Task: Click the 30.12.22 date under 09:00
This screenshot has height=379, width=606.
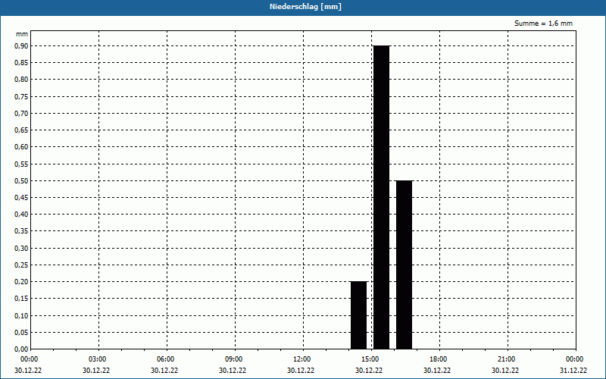Action: coord(233,371)
